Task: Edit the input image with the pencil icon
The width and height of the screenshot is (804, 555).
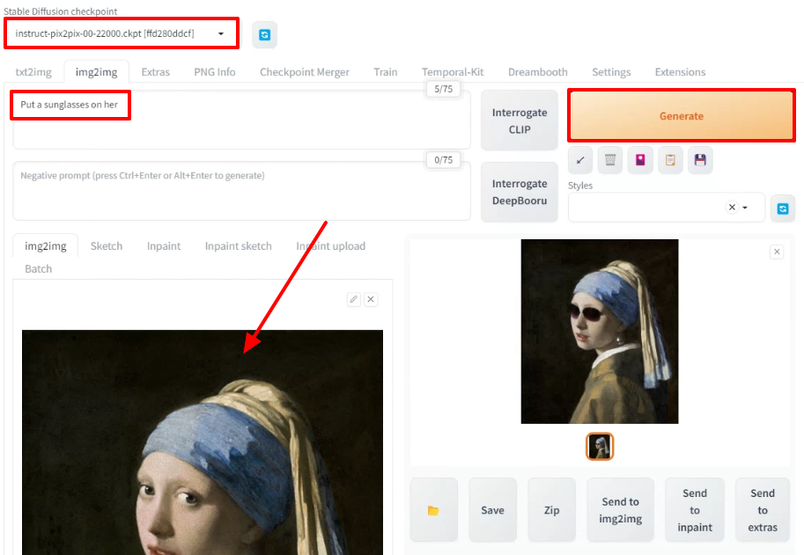Action: 354,299
